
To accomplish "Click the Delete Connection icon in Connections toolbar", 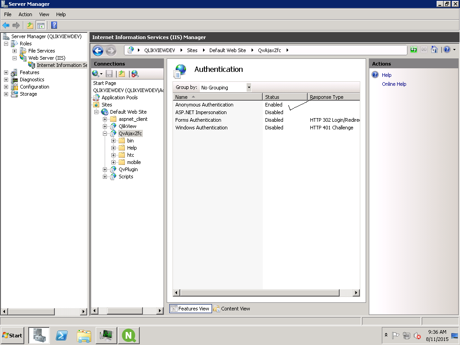I will [x=135, y=74].
